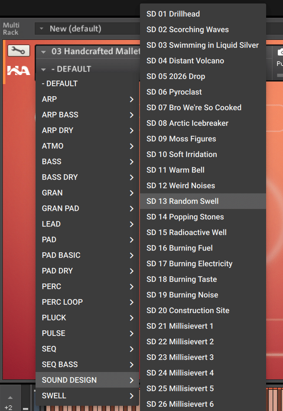Screen dimensions: 283x411
Task: Open the SEQ BASS category
Action: coord(87,364)
